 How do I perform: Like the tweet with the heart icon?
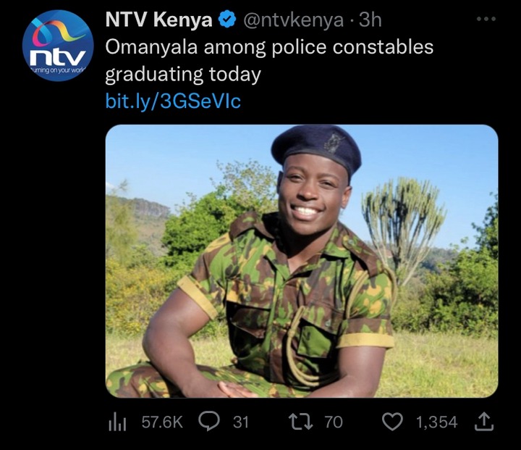(392, 421)
